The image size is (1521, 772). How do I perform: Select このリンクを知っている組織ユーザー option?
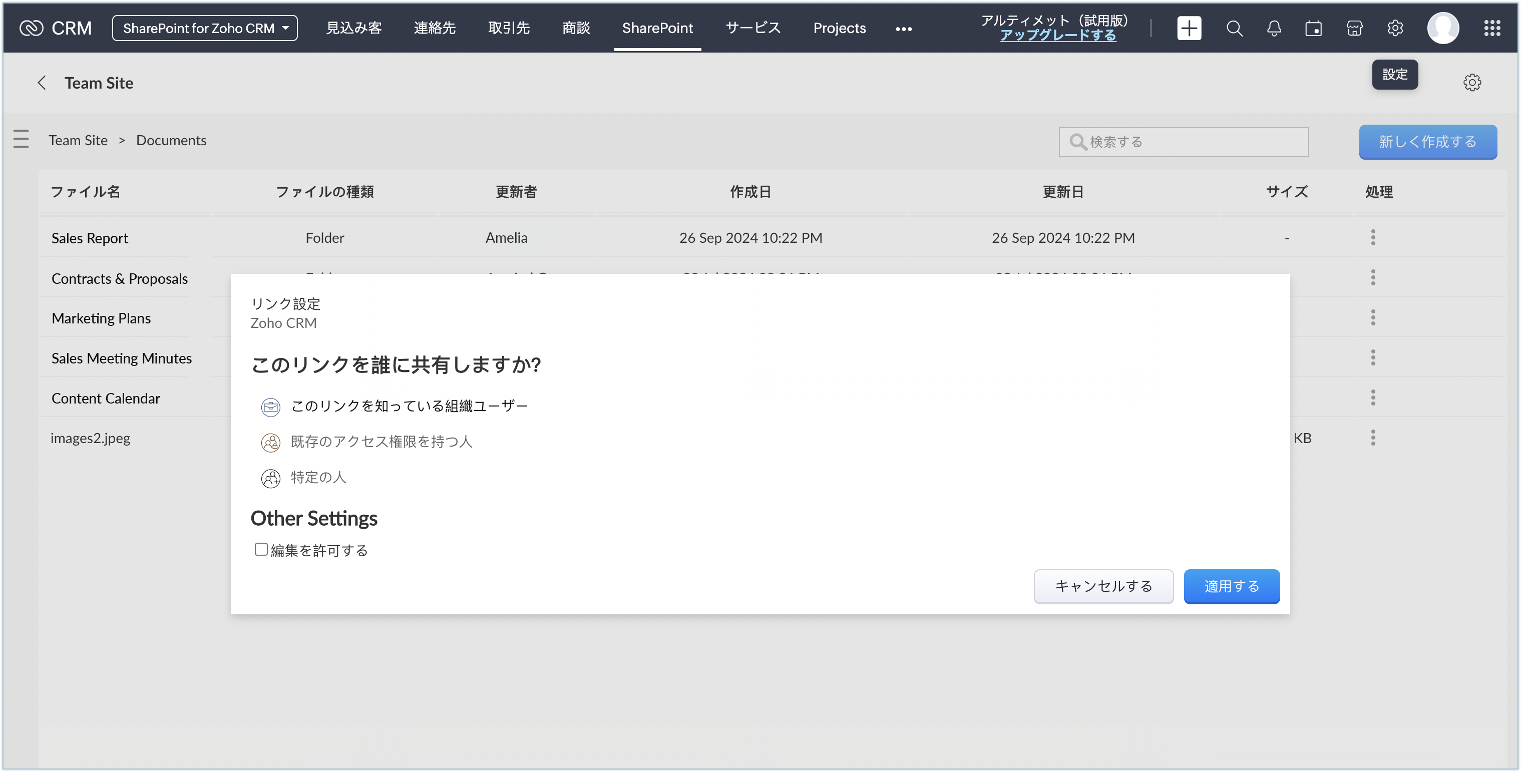(409, 407)
